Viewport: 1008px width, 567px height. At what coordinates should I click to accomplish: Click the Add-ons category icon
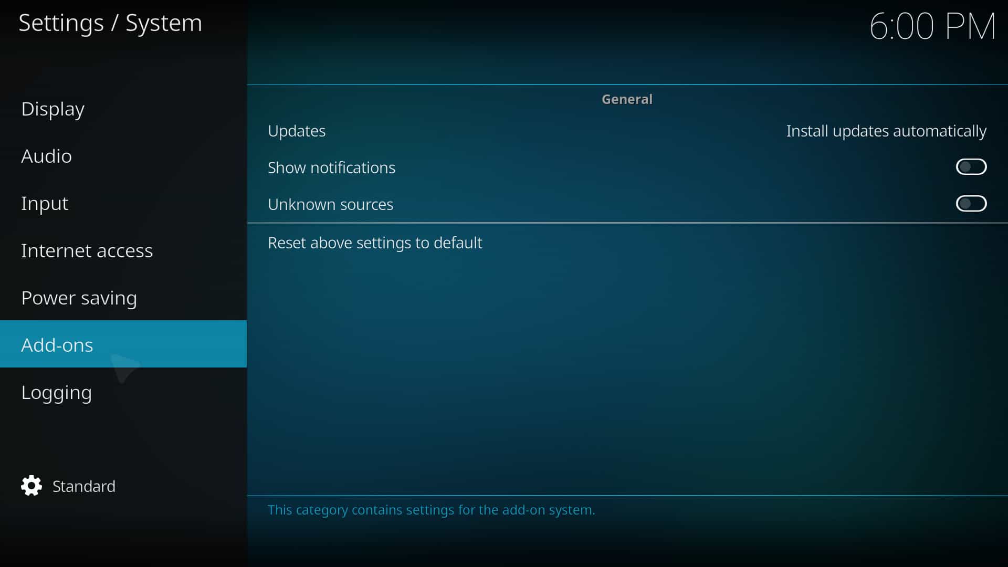(x=57, y=344)
